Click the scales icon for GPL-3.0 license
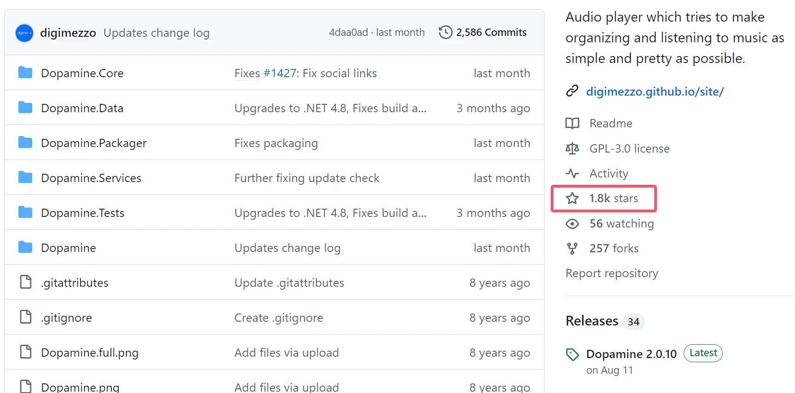The width and height of the screenshot is (795, 393). click(x=572, y=148)
